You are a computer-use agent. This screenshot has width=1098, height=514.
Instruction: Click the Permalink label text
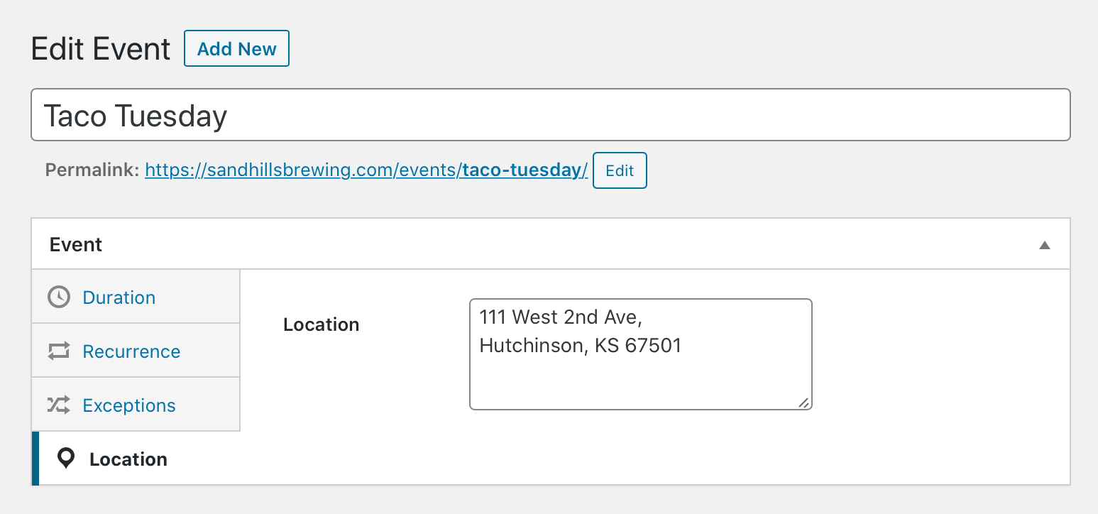tap(92, 170)
